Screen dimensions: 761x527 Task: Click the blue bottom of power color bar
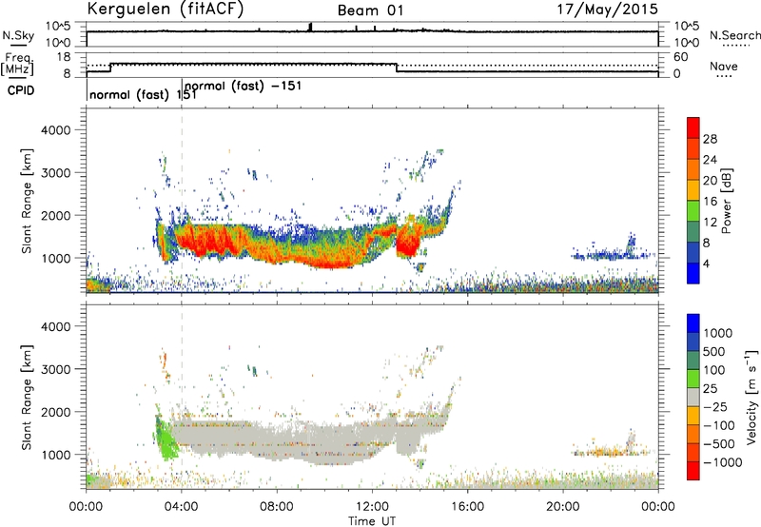(693, 273)
